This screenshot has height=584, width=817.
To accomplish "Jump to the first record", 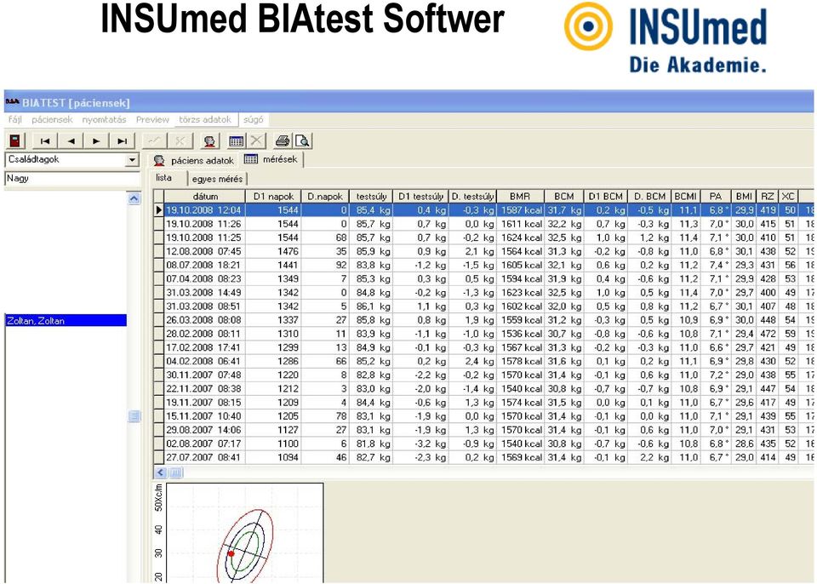I will (45, 140).
